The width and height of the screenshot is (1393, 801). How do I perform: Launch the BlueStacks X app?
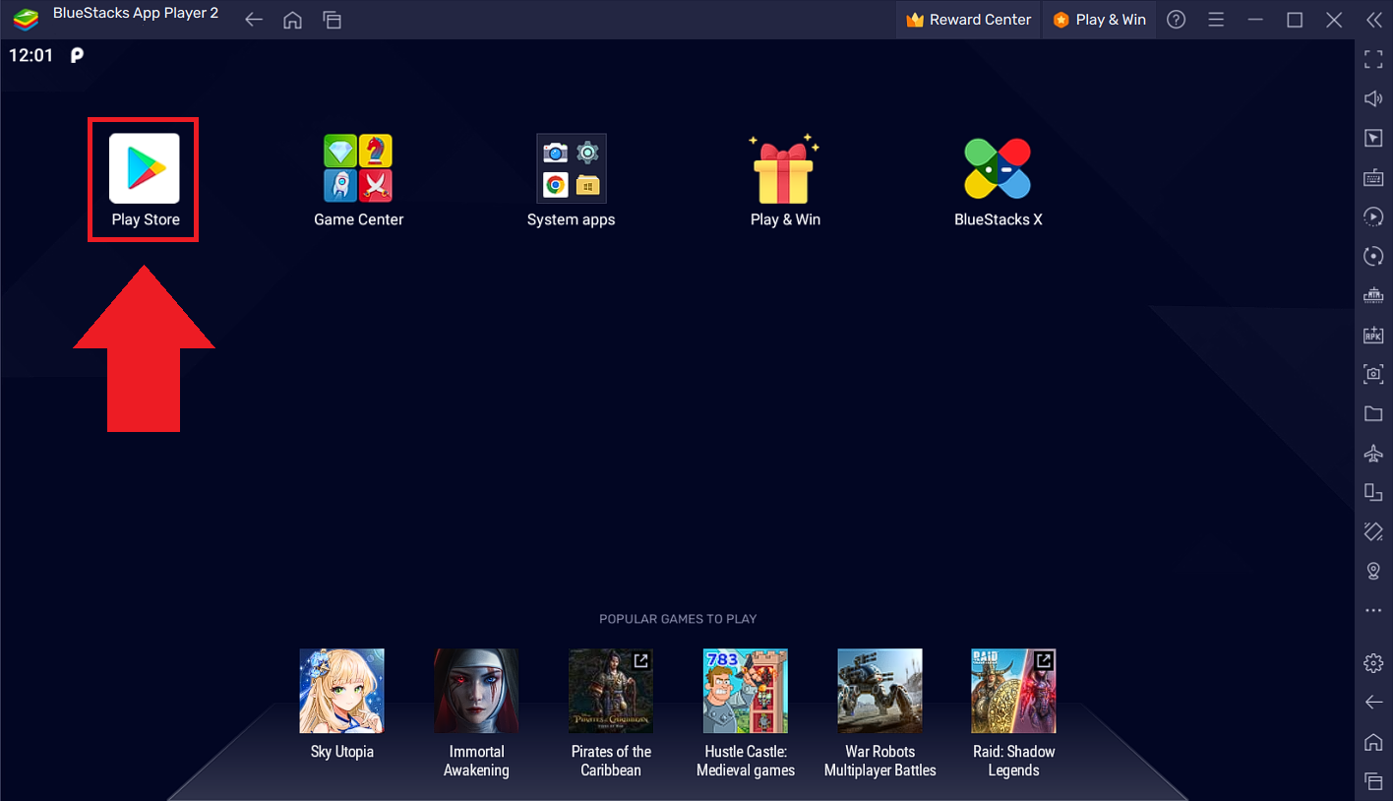pyautogui.click(x=998, y=168)
